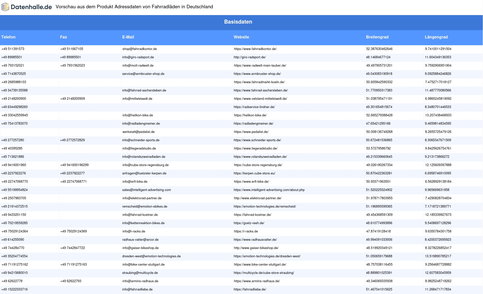Screen dimensions: 483x294
Task: Select email radhaus-vatter@arcor.de
Action: coord(140,240)
